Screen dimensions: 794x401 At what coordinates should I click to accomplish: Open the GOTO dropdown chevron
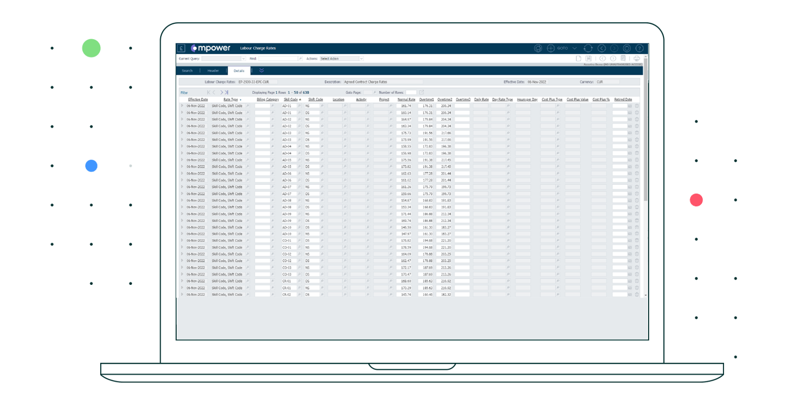coord(574,48)
